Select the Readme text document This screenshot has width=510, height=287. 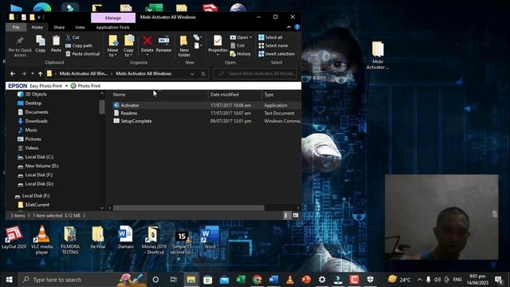tap(129, 113)
